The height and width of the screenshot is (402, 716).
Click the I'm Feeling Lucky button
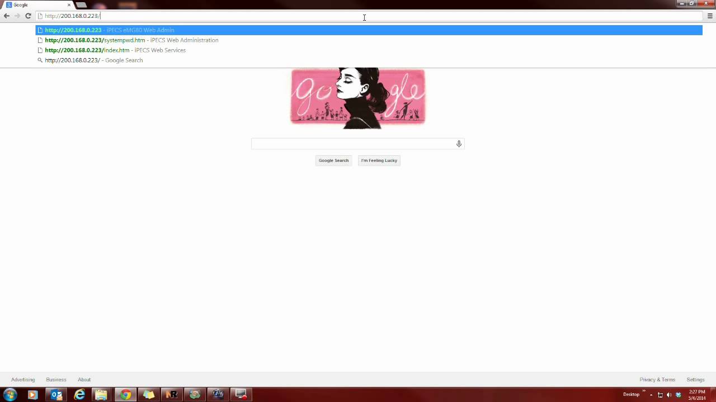379,161
